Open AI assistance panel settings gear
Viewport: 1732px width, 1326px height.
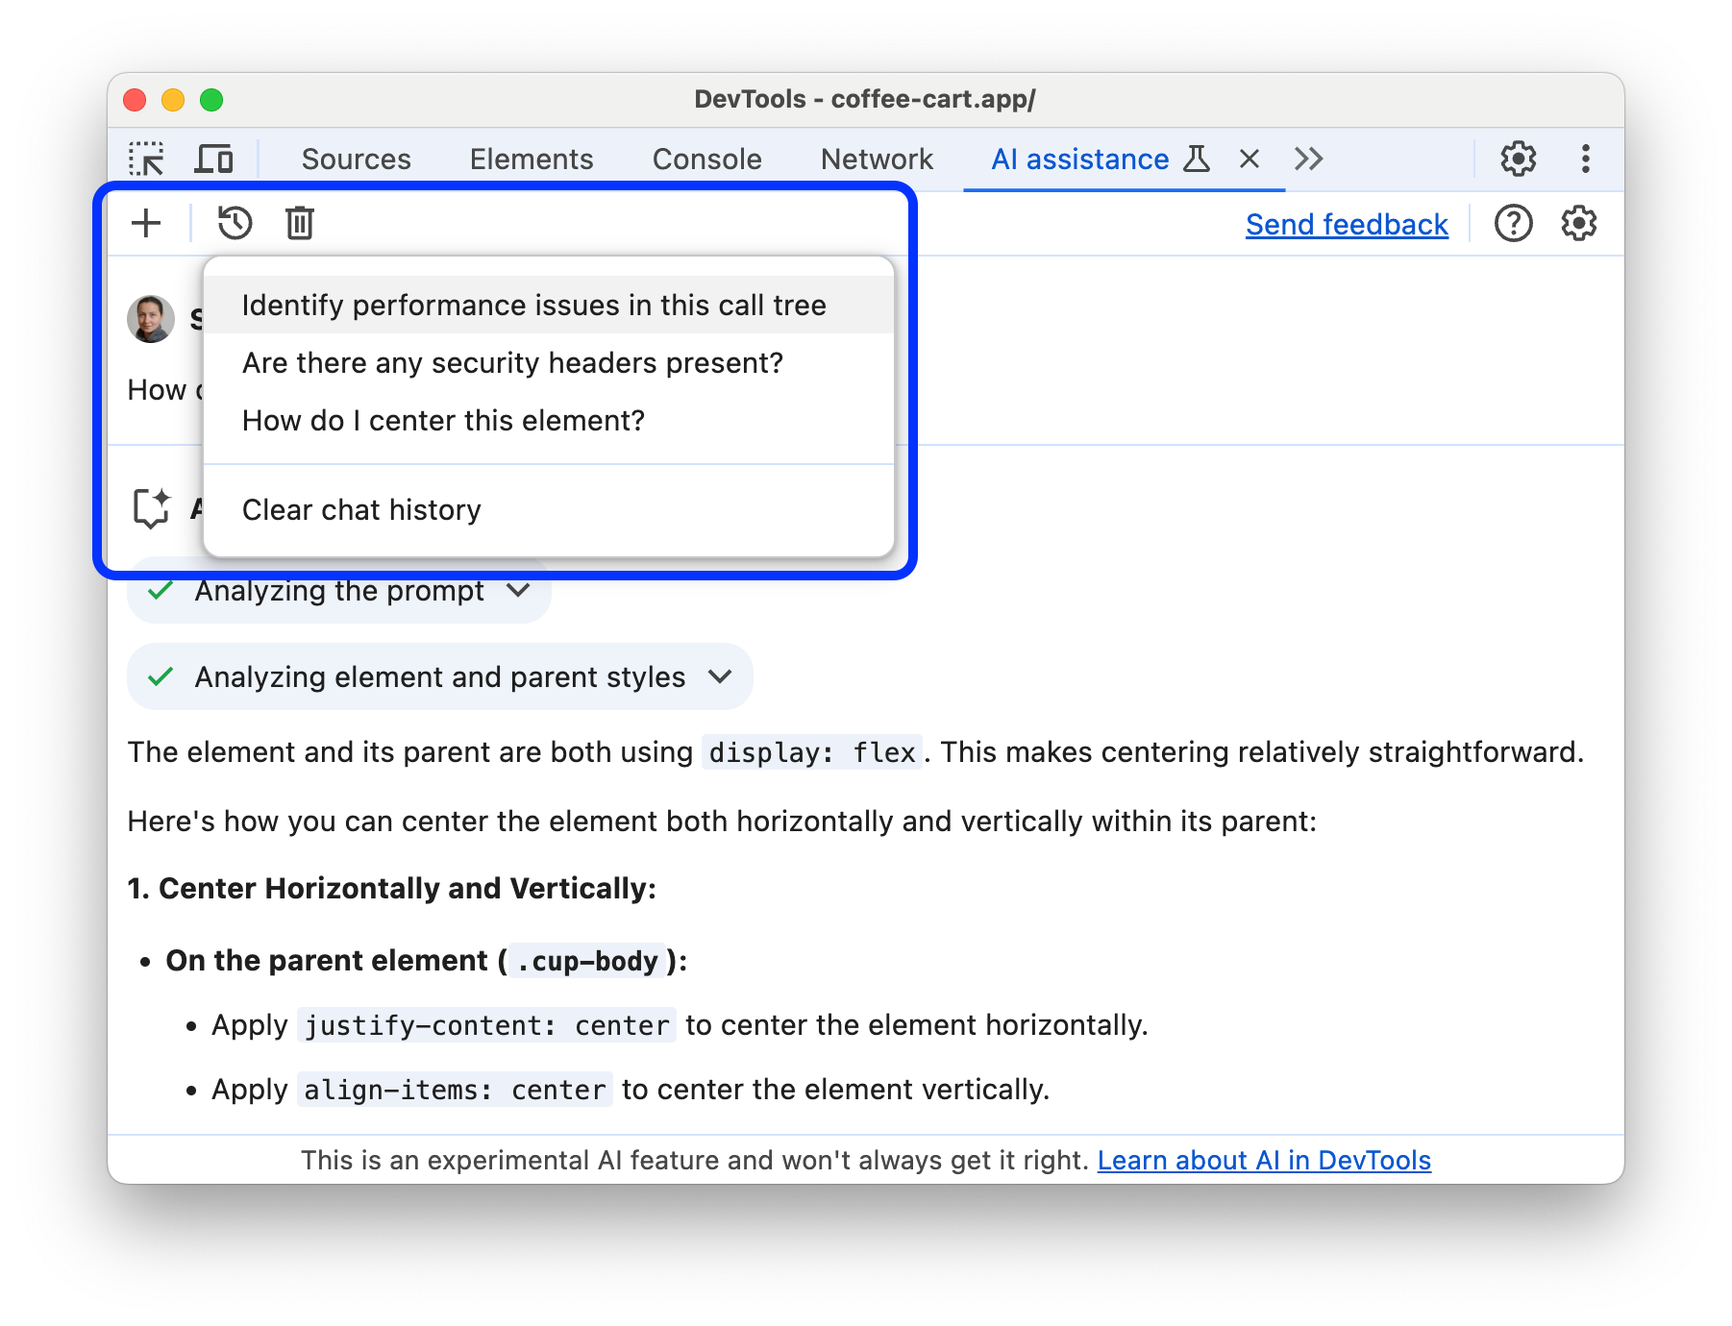pyautogui.click(x=1577, y=223)
